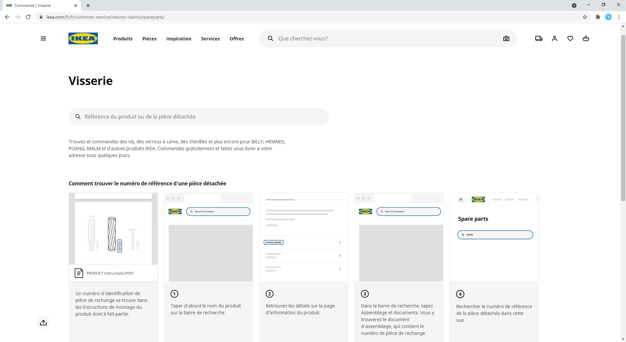This screenshot has height=342, width=626.
Task: Open the blue Chrome profile icon
Action: [608, 17]
